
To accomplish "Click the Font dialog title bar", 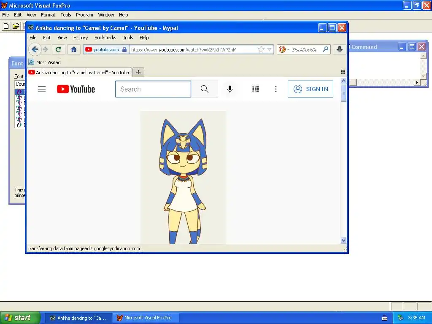I will pos(17,63).
